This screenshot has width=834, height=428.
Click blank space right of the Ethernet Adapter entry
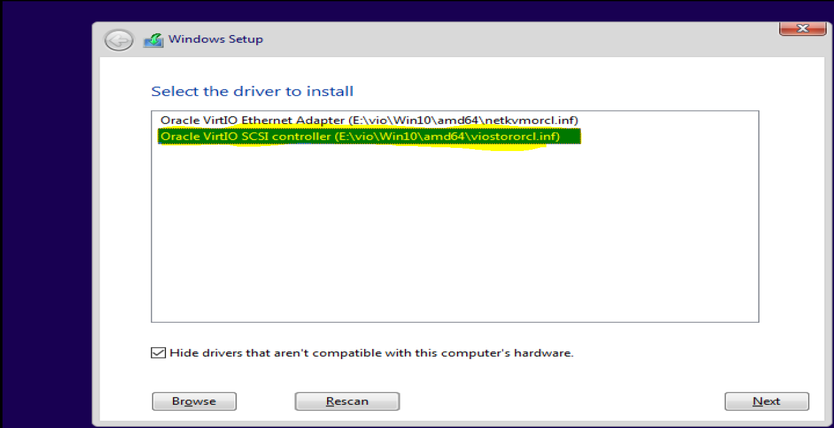[x=668, y=120]
